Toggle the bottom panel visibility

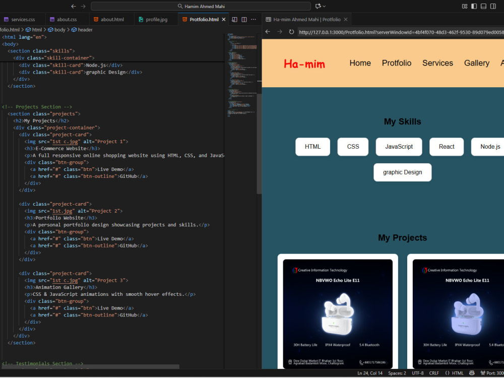(483, 6)
